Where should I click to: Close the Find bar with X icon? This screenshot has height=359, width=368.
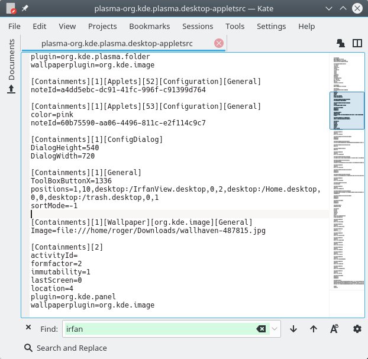(x=28, y=328)
